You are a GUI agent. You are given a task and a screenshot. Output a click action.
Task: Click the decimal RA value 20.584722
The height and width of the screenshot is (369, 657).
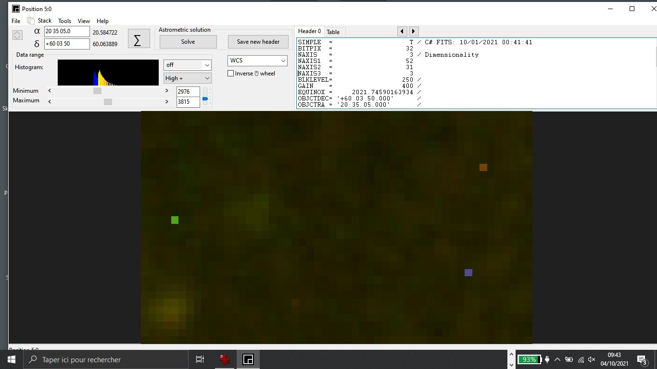pos(105,33)
